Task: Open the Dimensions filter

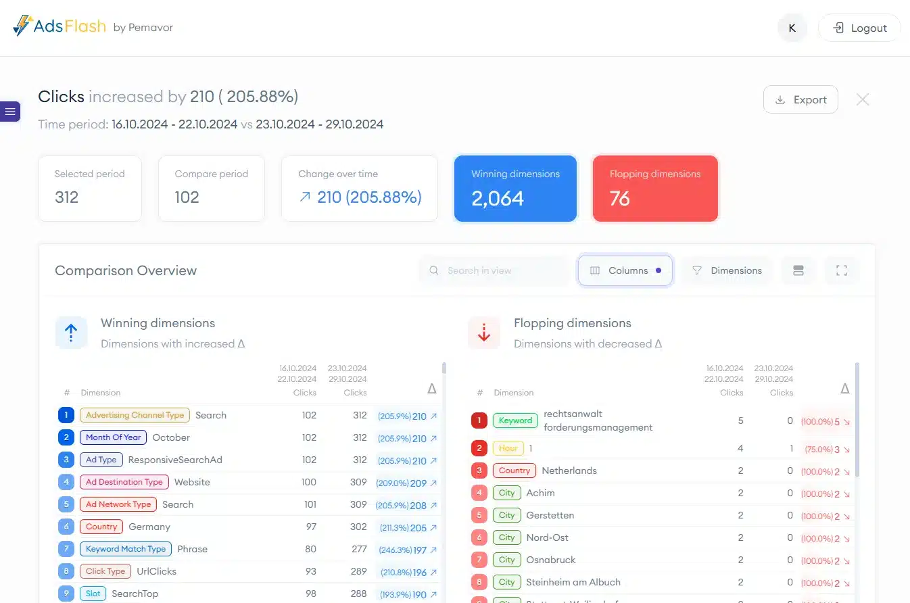Action: coord(726,270)
